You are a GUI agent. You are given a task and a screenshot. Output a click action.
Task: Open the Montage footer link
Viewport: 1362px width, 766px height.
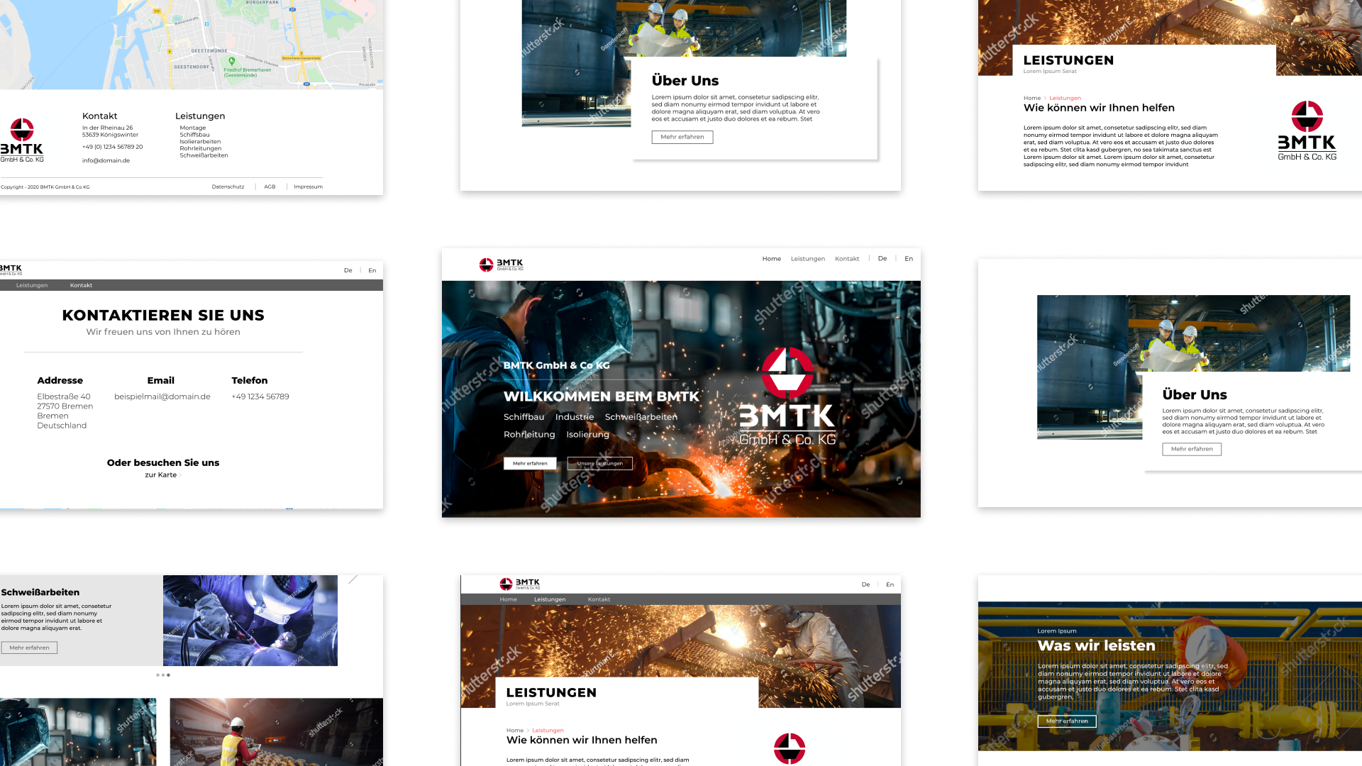[x=193, y=128]
